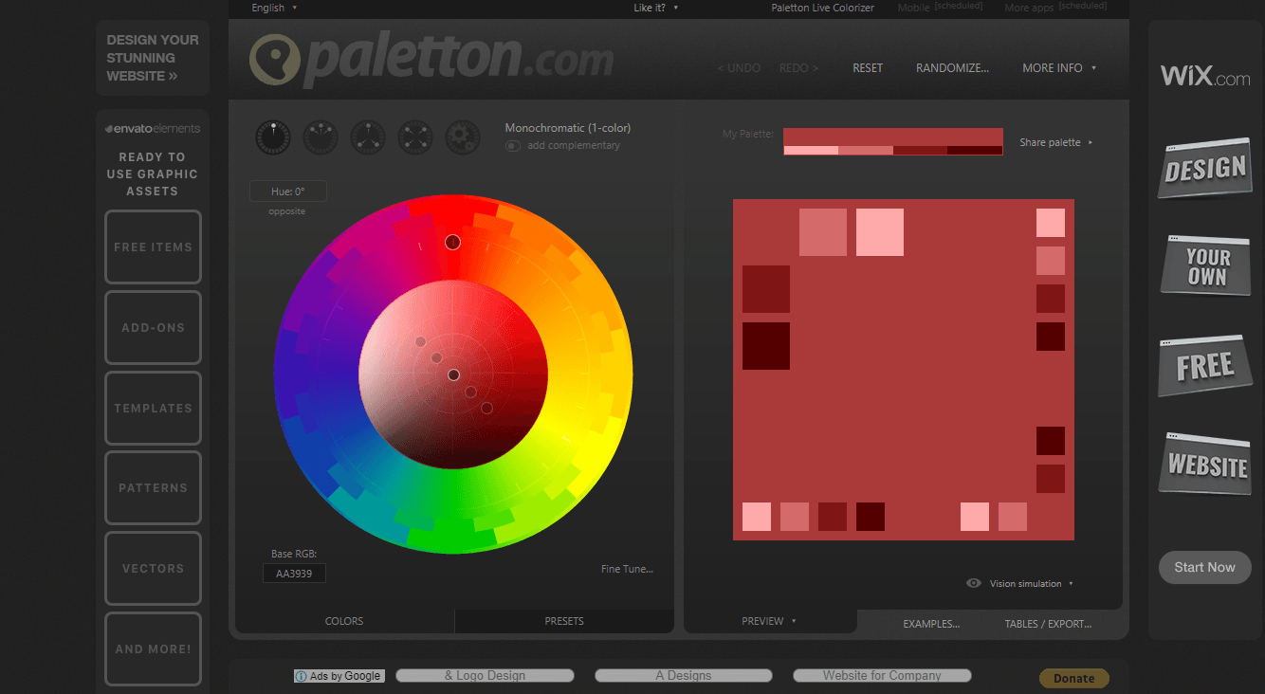This screenshot has height=694, width=1265.
Task: Click the Monochromatic (1-color) label
Action: [x=568, y=128]
